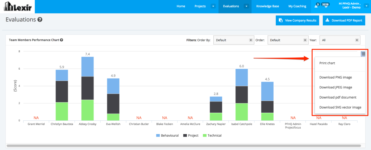Click the 4.5 total label
Screen dimensions: 371x150
[267, 79]
